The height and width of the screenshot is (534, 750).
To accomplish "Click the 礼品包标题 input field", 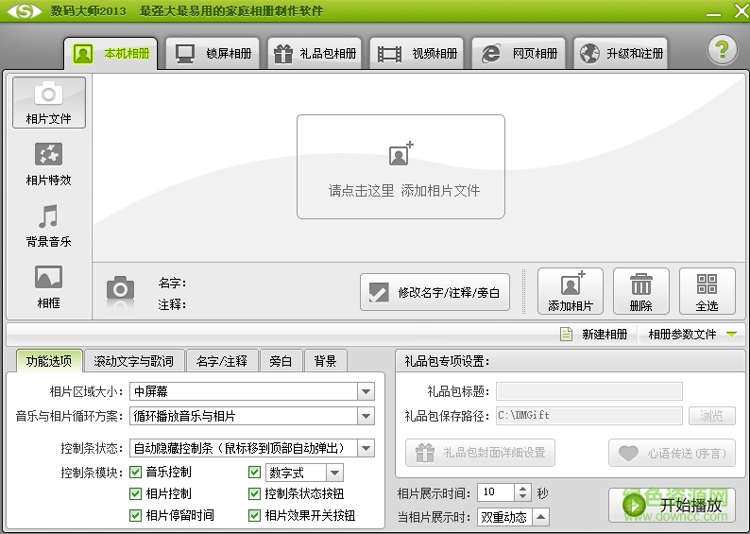I will 589,391.
